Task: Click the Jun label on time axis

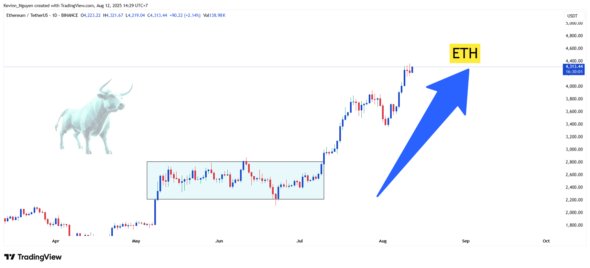Action: click(x=219, y=241)
